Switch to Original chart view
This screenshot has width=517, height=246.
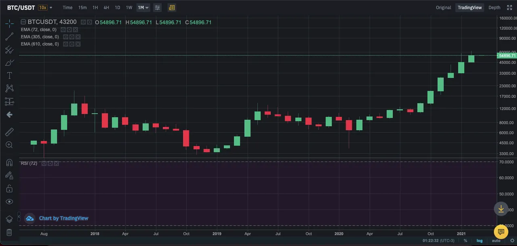(x=443, y=8)
